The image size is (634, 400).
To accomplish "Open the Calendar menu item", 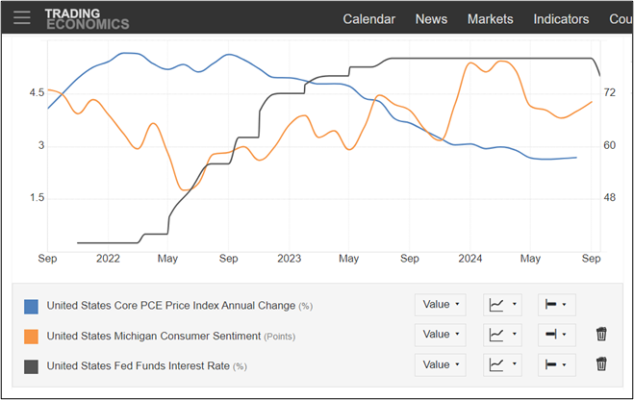I will tap(368, 19).
